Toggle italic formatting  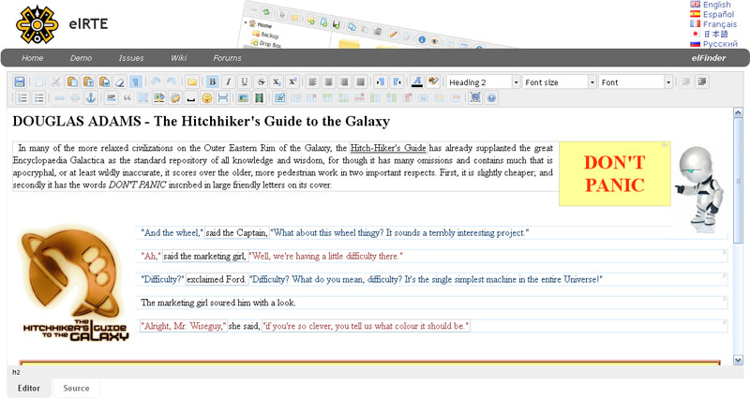pos(229,81)
